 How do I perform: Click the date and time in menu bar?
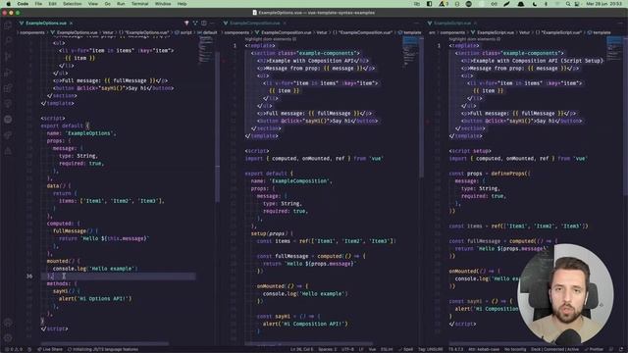point(603,4)
